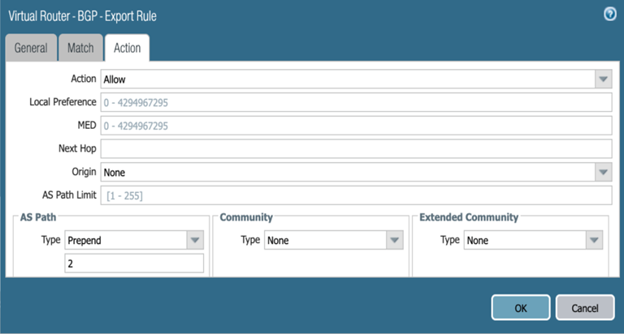The image size is (624, 334).
Task: Focus the MED input field
Action: click(356, 126)
